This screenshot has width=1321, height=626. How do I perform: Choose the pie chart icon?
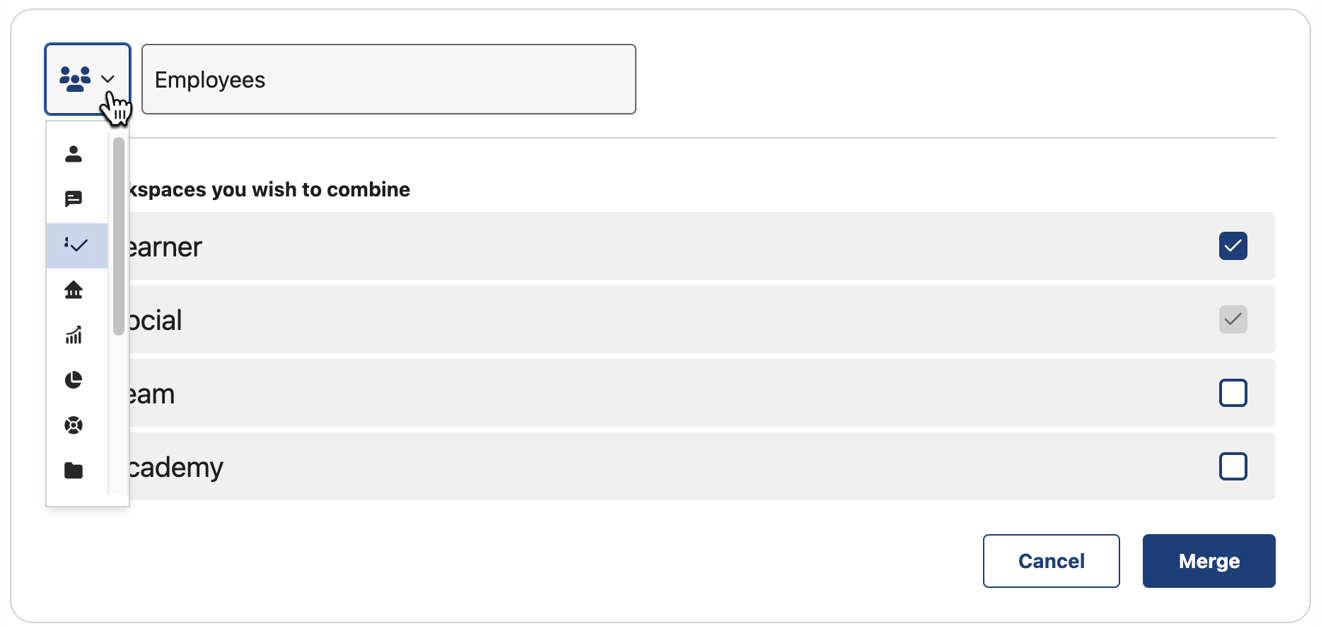[74, 381]
